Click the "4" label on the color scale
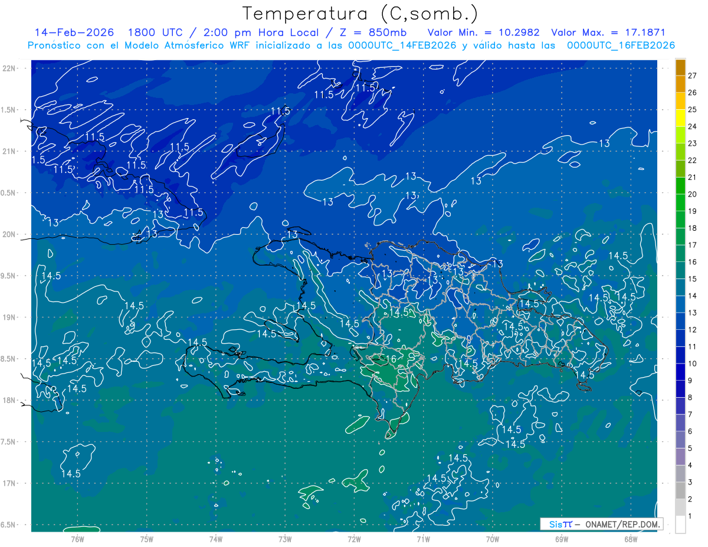 tap(690, 465)
